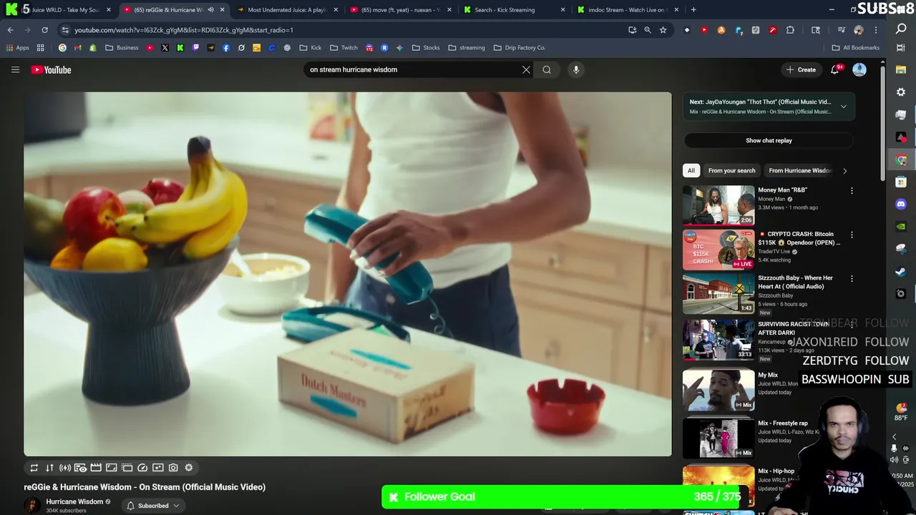Viewport: 916px width, 515px height.
Task: Open options for Sizzzouth Baby video
Action: 852,278
